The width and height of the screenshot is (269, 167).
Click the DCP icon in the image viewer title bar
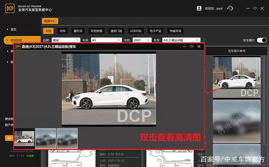point(18,46)
